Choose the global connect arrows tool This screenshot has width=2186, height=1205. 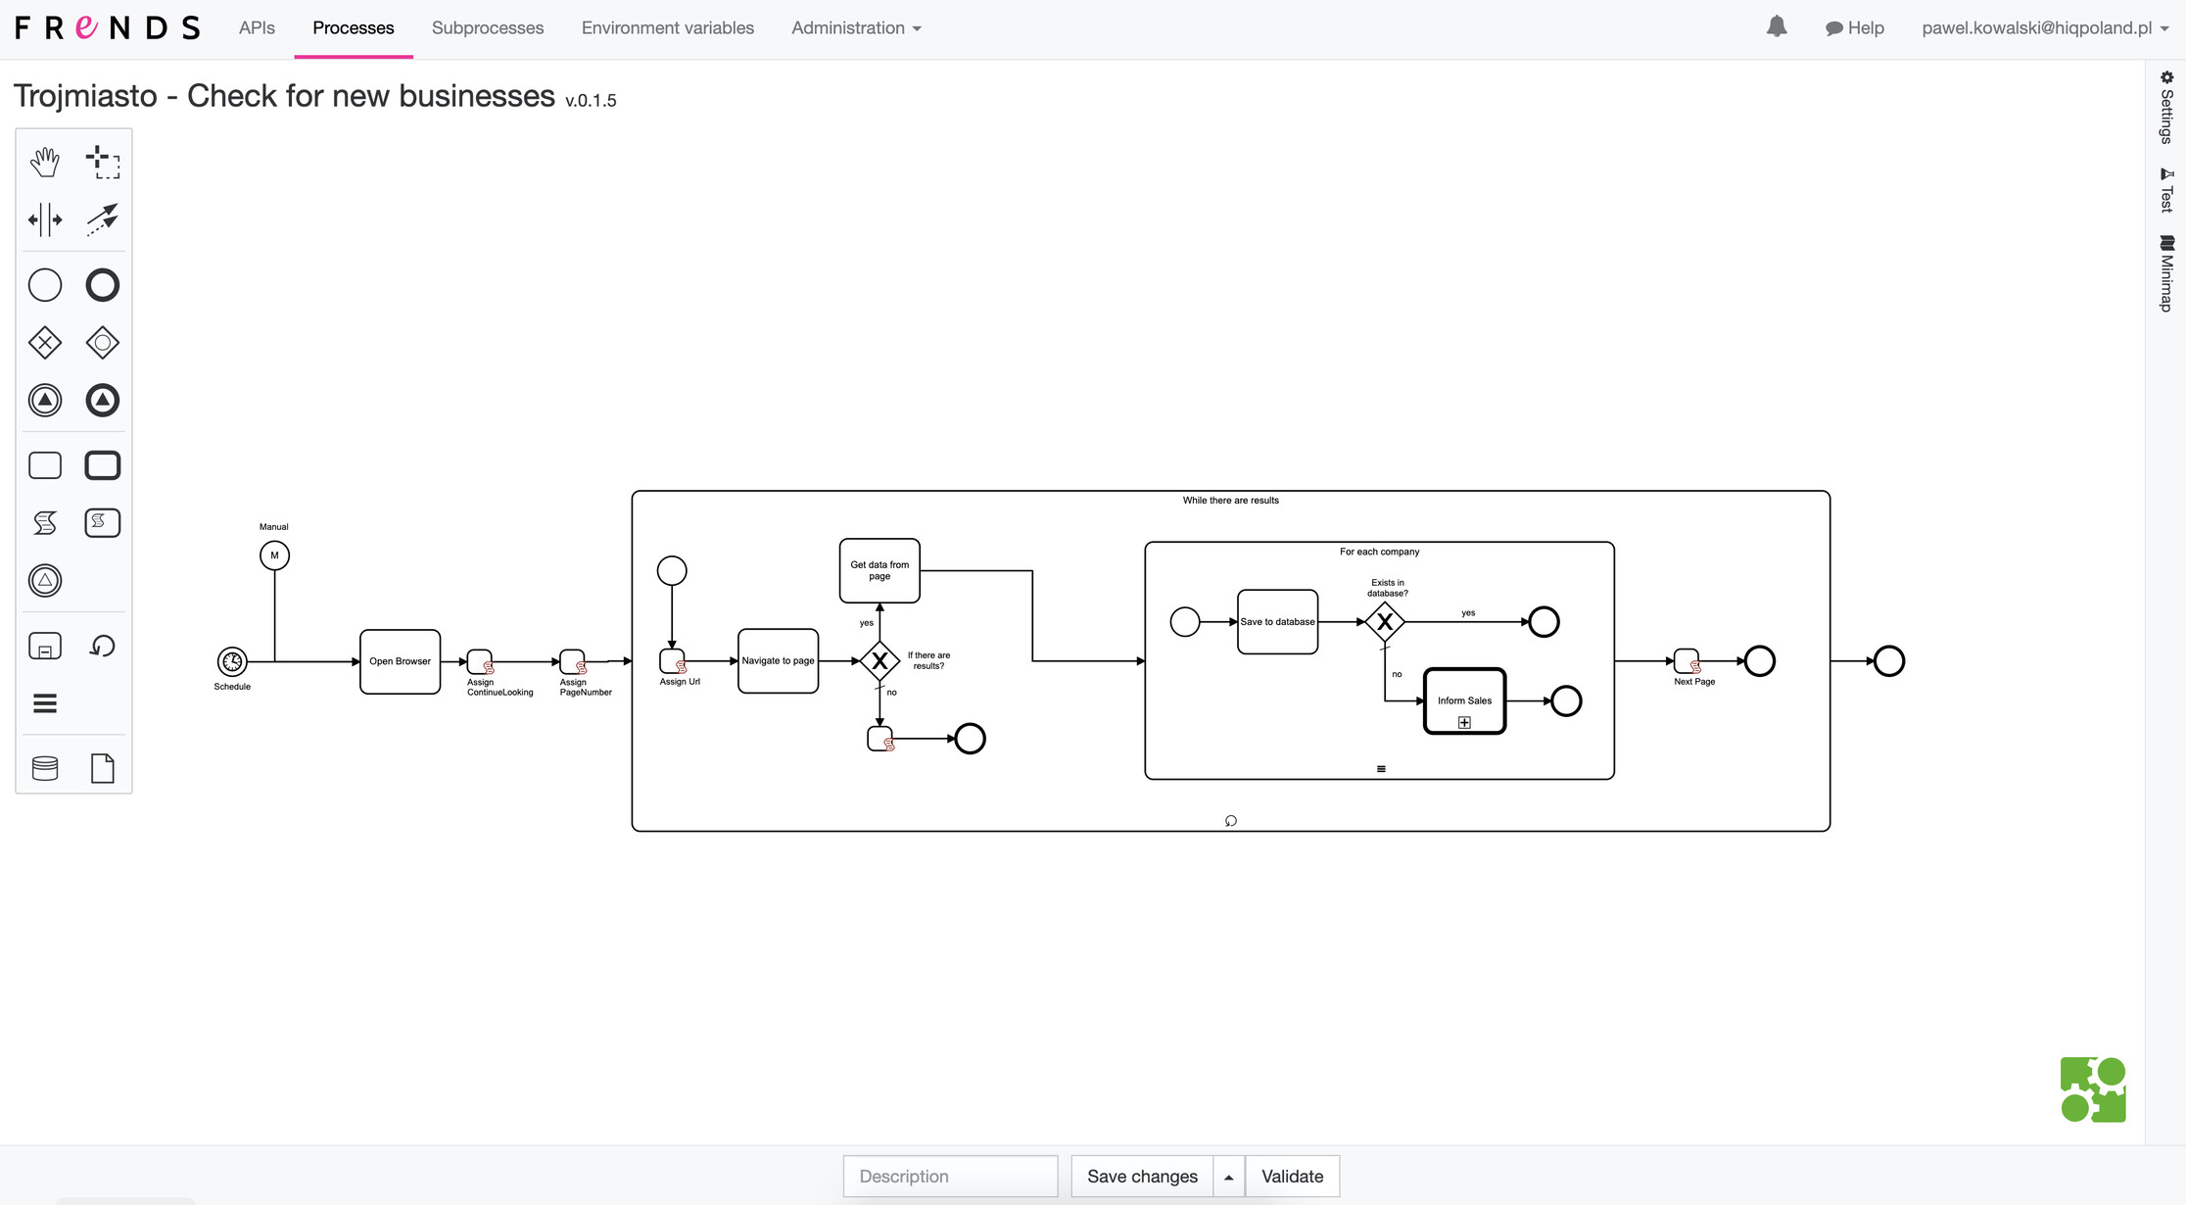pos(102,219)
